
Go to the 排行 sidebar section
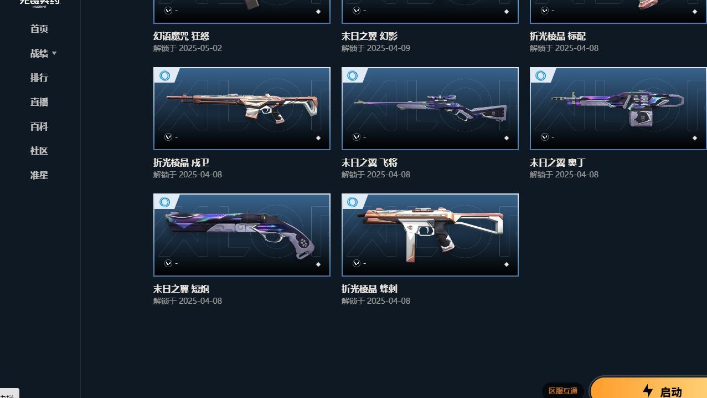tap(39, 78)
